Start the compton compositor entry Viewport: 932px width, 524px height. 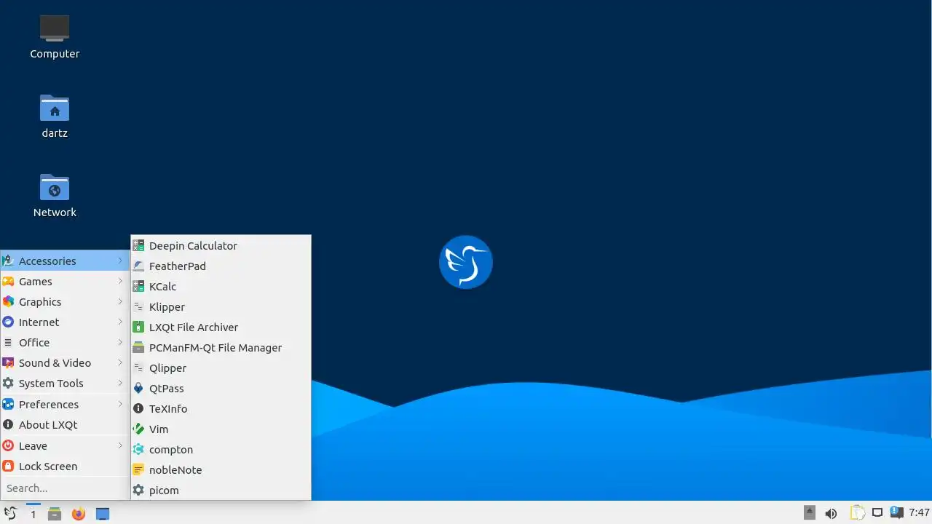[221, 450]
